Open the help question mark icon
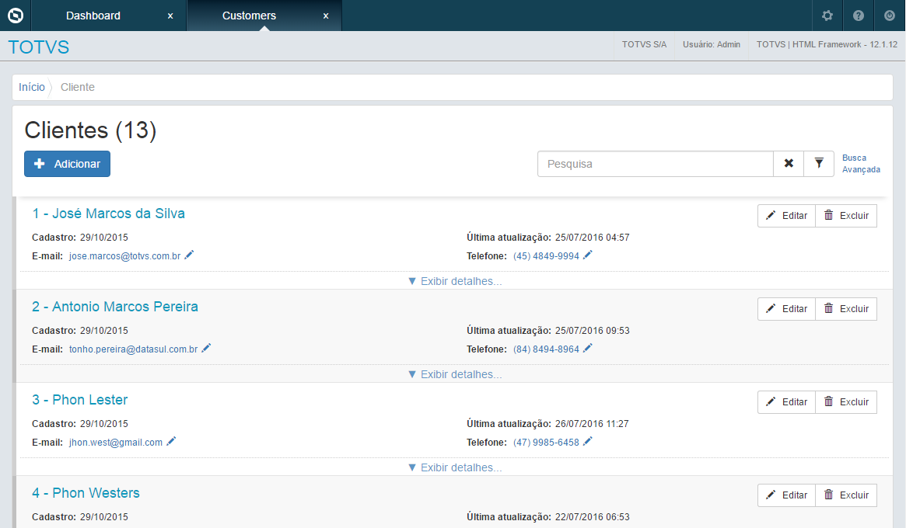Viewport: 906px width, 528px height. 859,16
